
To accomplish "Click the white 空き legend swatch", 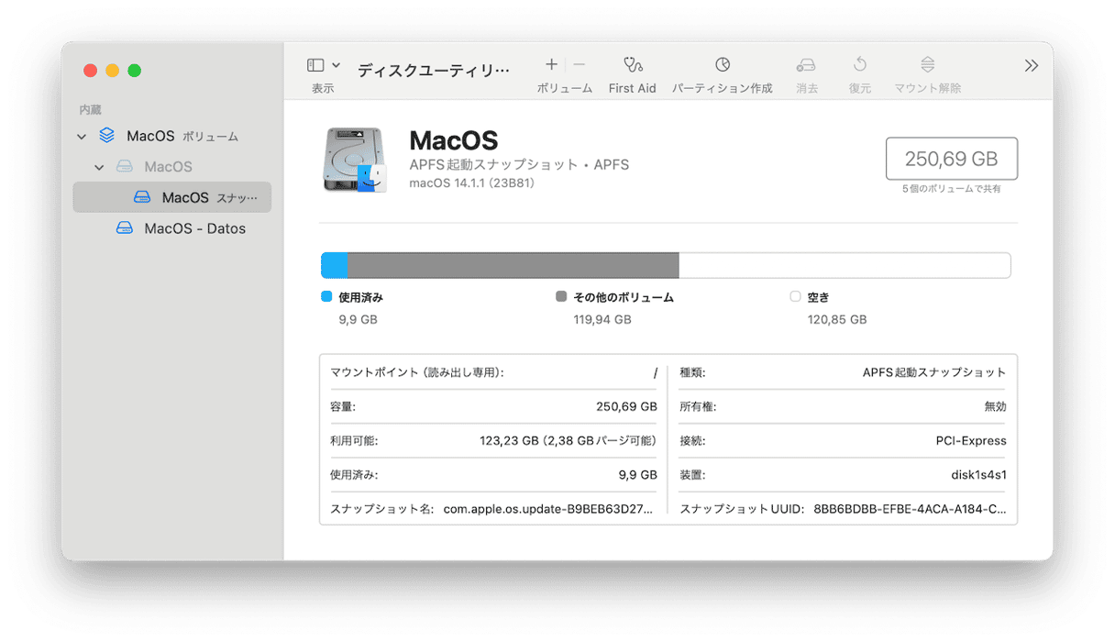I will [x=795, y=297].
